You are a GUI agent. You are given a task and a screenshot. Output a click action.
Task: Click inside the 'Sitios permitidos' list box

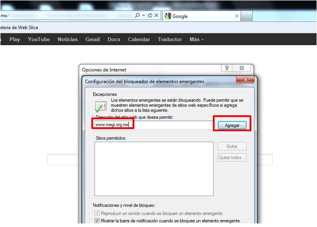[x=154, y=169]
